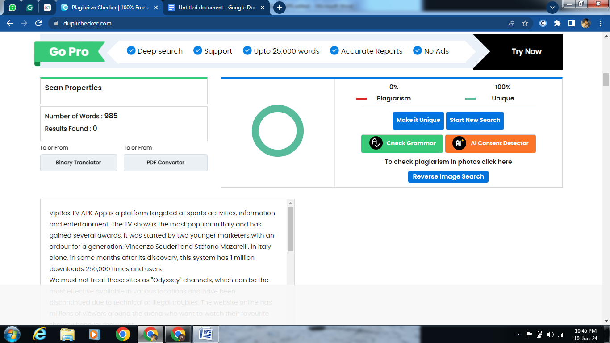Select the Plagiarism Checker tab
The width and height of the screenshot is (610, 343).
pos(109,8)
